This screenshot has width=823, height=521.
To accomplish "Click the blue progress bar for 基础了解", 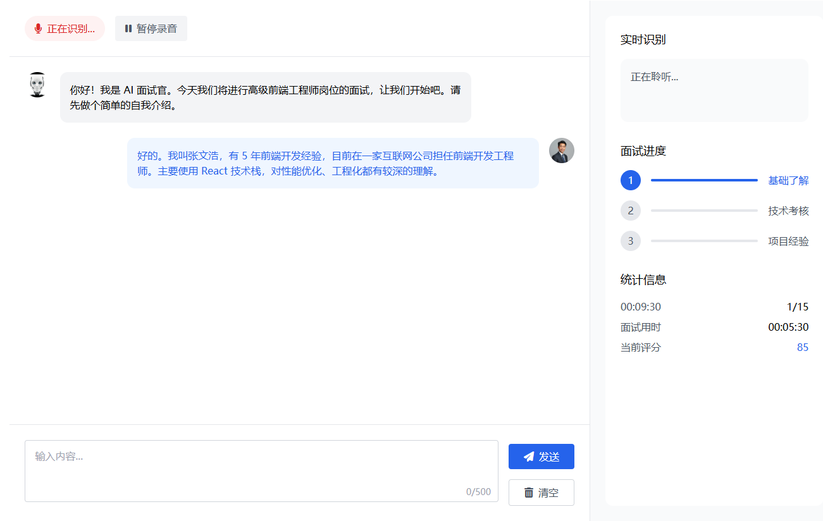I will [x=703, y=180].
